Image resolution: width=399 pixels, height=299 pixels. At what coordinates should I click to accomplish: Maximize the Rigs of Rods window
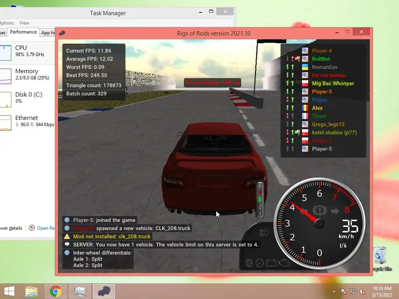(x=348, y=32)
